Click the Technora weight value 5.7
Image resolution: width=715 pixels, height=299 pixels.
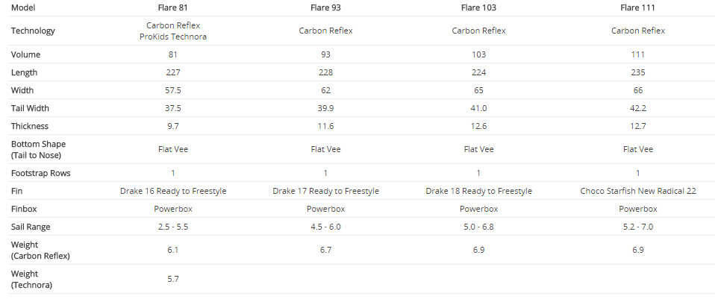[x=173, y=279]
